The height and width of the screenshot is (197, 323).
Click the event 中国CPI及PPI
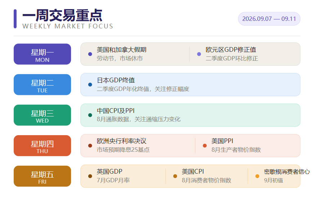[x=116, y=111]
